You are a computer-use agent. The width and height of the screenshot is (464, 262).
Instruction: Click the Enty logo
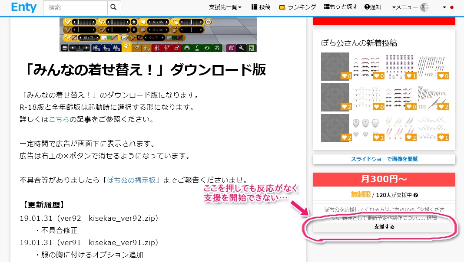23,7
